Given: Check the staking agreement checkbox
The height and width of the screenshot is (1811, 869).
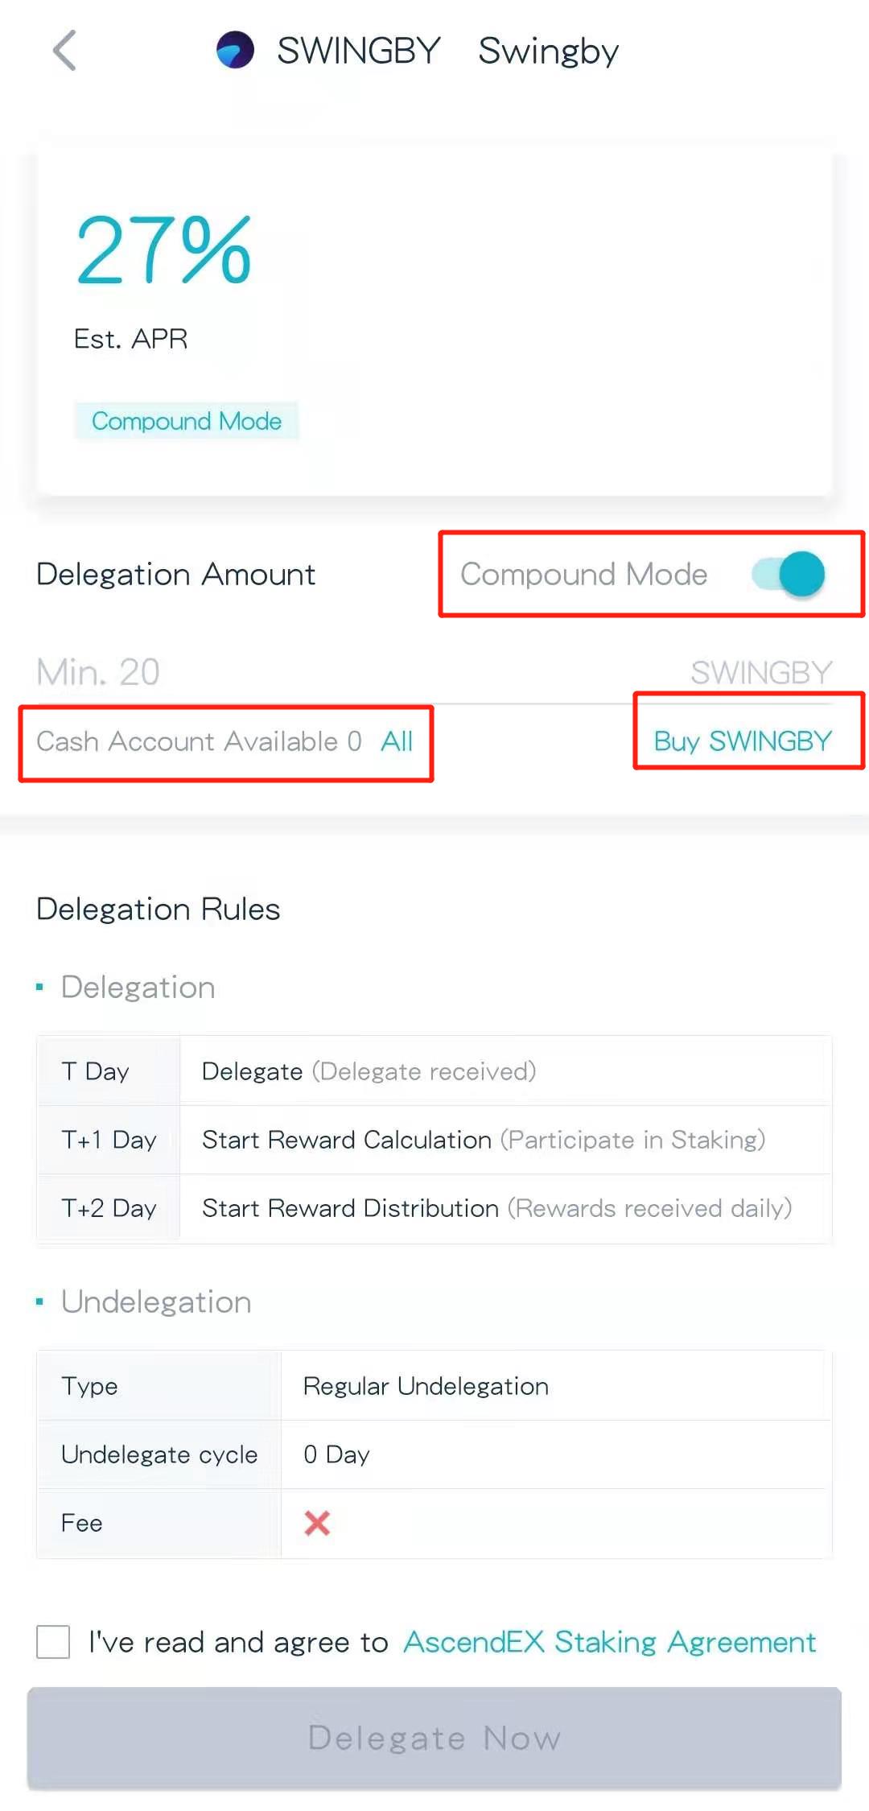Looking at the screenshot, I should (x=53, y=1641).
